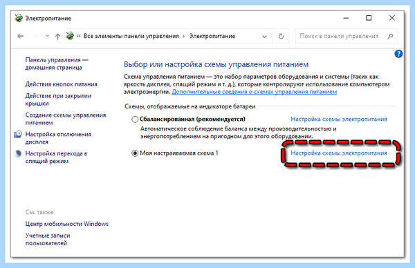
Task: Expand the breadcrumb chevron after Все элементы
Action: [184, 36]
